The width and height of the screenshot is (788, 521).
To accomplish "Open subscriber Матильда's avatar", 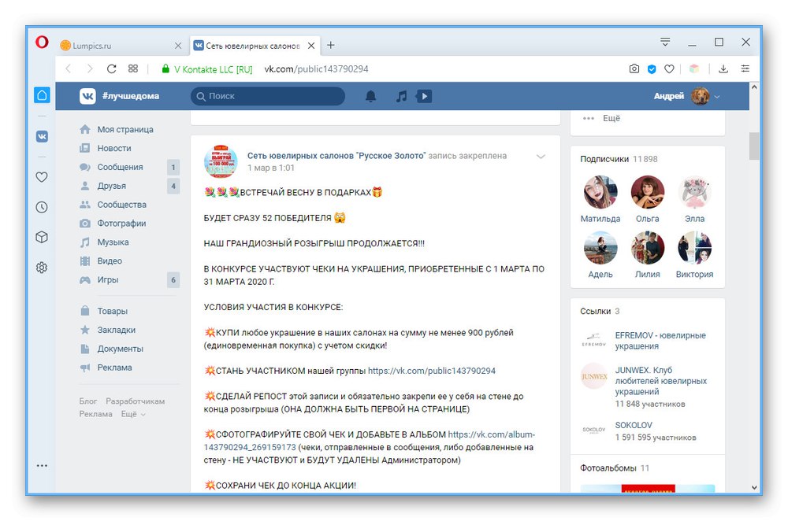I will (x=600, y=192).
